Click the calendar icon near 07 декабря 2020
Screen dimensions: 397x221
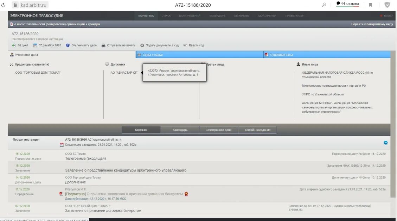[35, 46]
